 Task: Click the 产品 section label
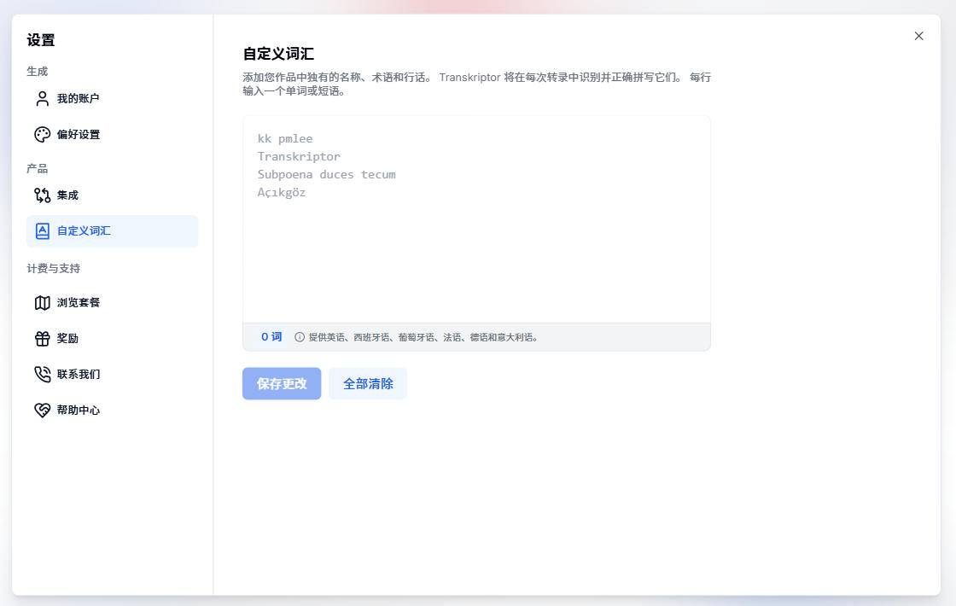38,168
